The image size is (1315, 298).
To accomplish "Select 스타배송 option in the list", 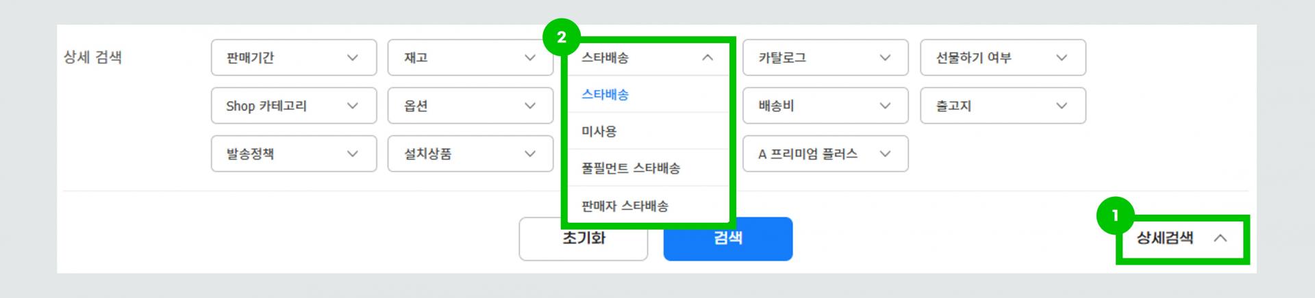I will [605, 94].
